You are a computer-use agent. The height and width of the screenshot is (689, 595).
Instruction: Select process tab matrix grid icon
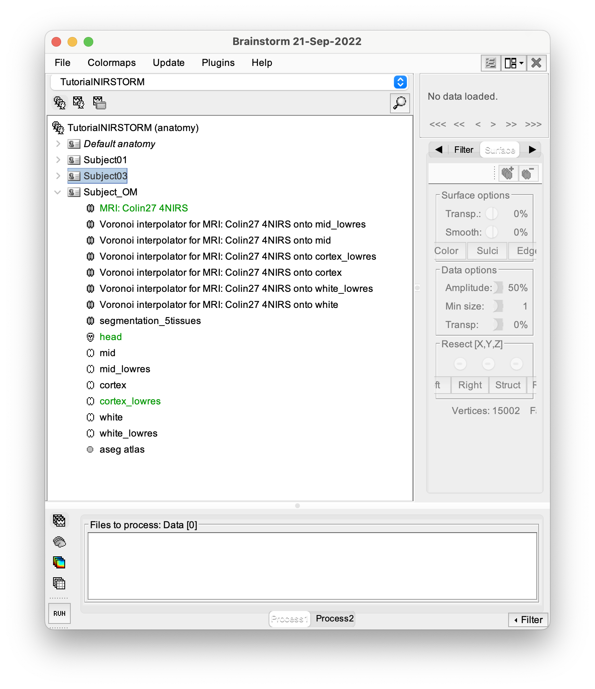tap(59, 583)
